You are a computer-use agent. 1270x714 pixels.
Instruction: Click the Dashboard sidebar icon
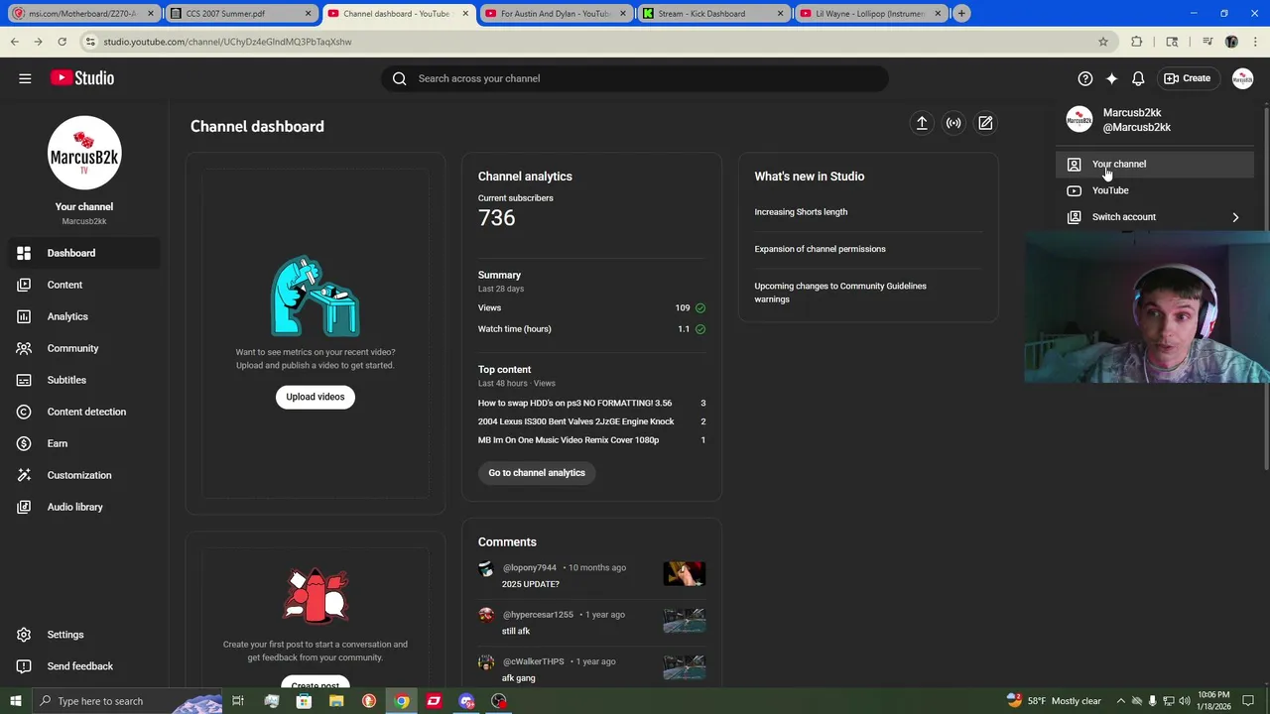click(x=24, y=253)
